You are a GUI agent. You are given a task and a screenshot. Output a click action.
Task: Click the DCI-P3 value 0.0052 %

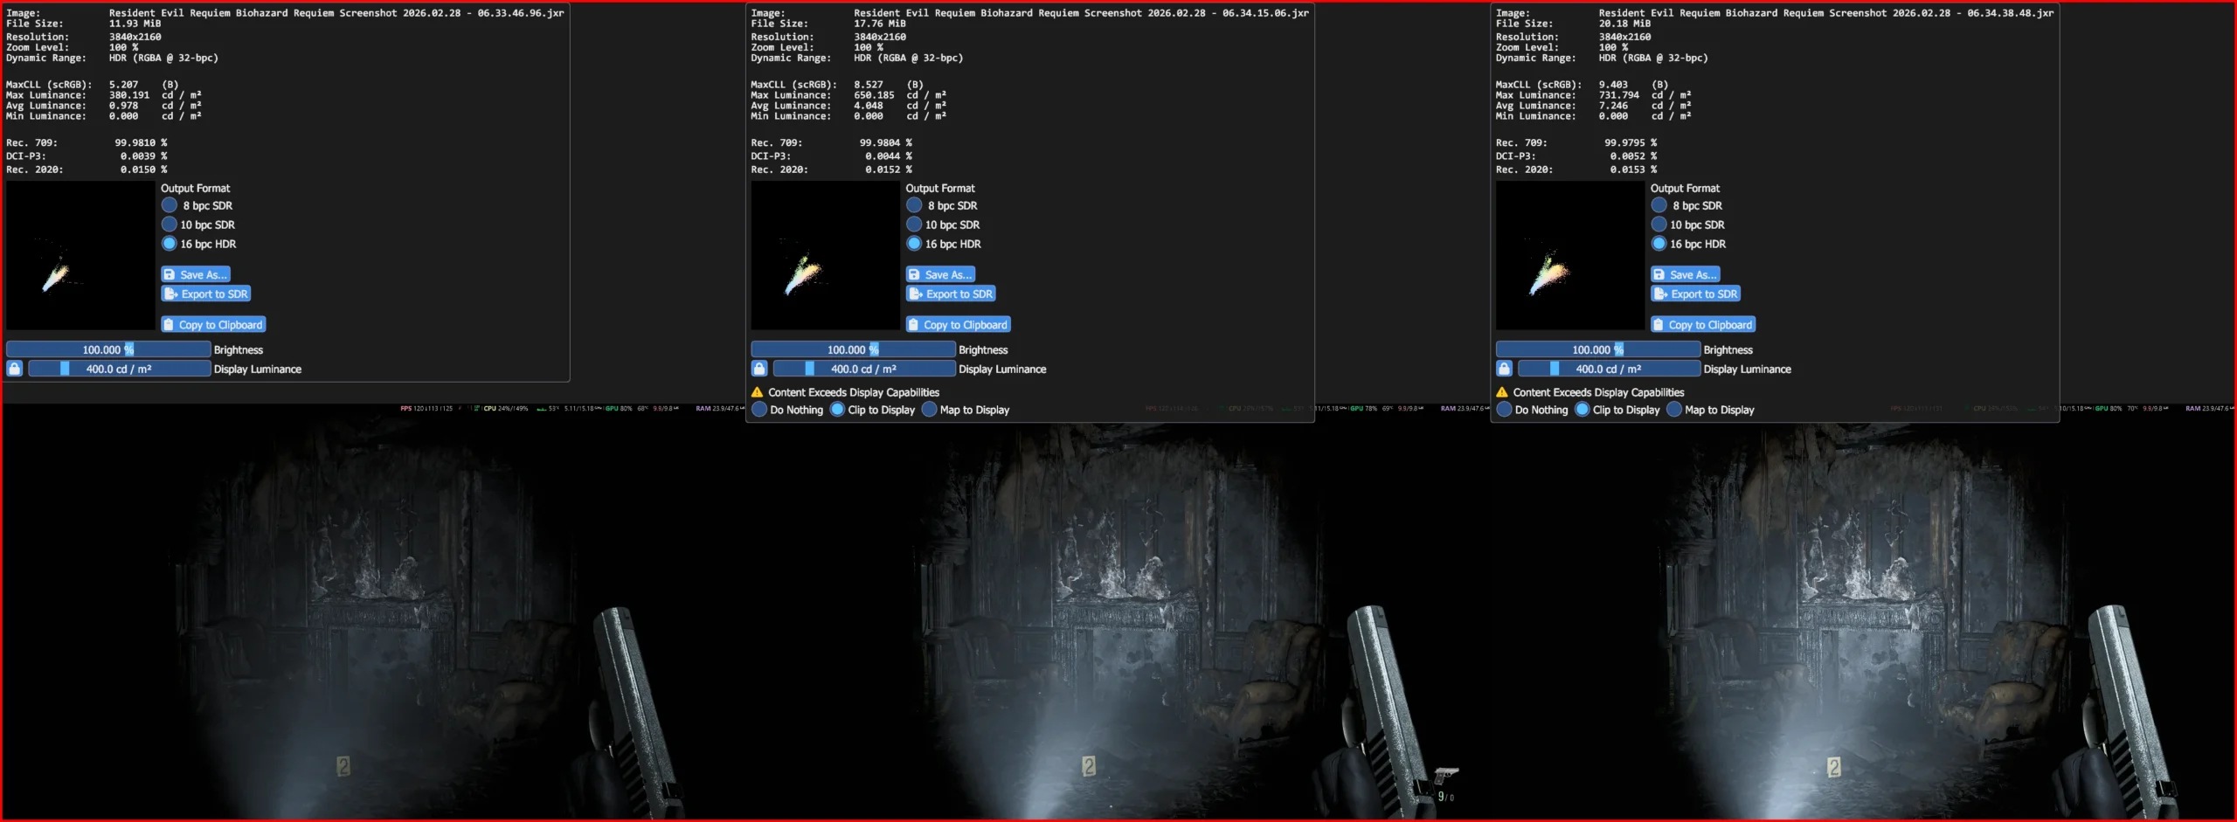[x=1633, y=156]
